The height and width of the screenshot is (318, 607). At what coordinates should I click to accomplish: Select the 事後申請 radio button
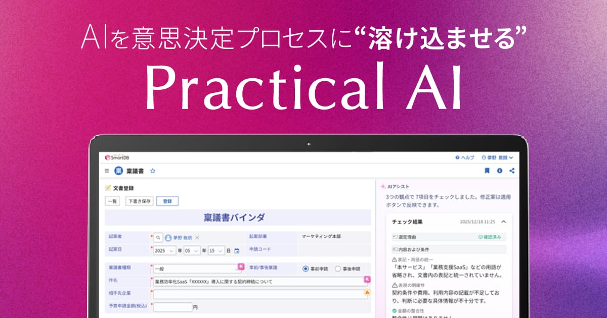point(339,269)
